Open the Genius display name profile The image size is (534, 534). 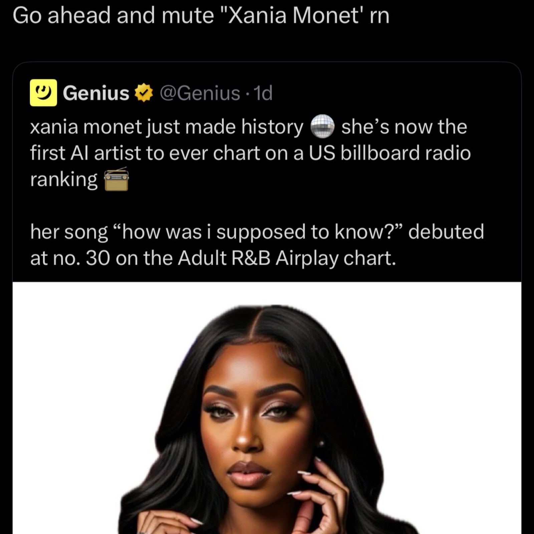tap(96, 93)
